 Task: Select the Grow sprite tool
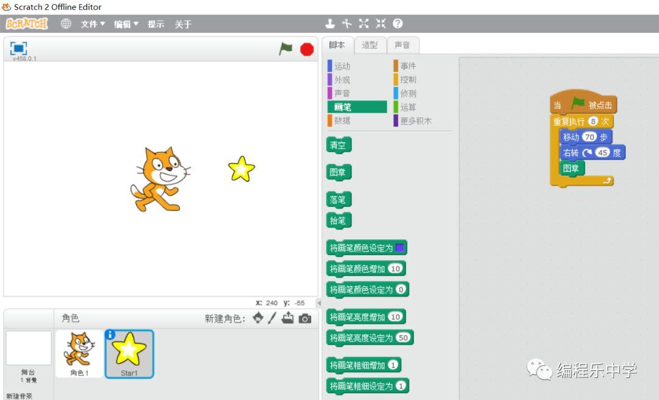(x=364, y=24)
